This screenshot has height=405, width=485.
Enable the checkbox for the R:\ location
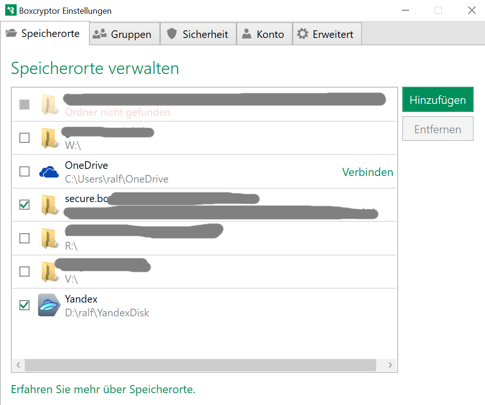[x=24, y=238]
